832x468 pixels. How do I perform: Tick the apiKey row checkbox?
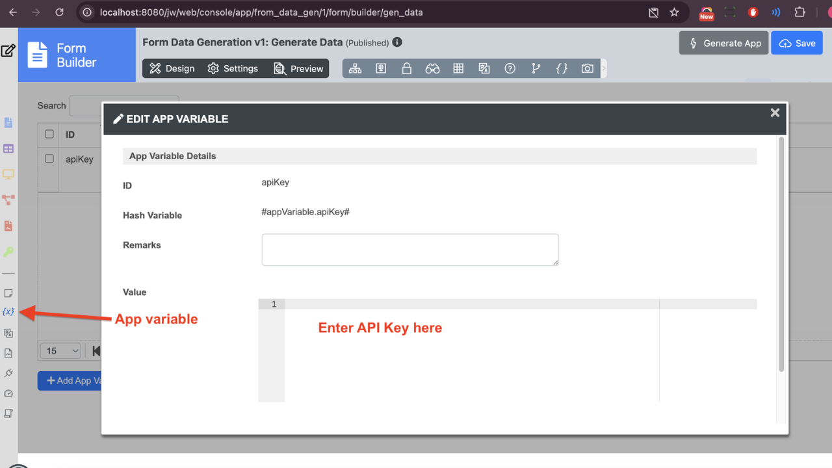pos(49,159)
